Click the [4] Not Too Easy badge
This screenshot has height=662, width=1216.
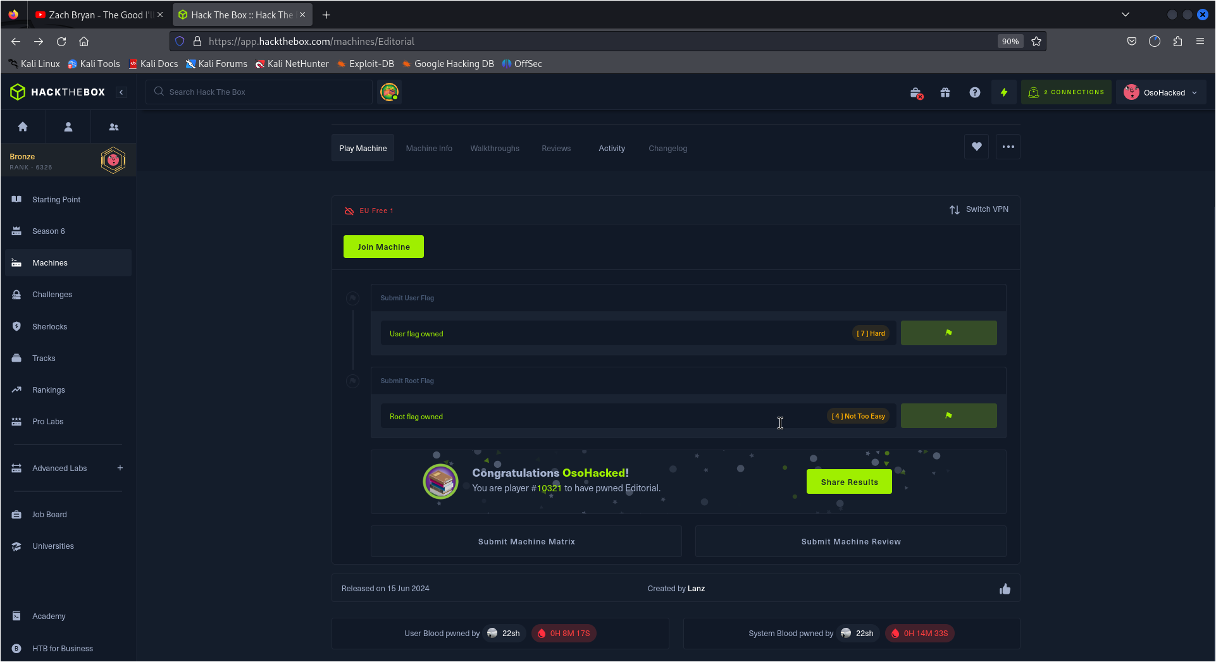(859, 416)
